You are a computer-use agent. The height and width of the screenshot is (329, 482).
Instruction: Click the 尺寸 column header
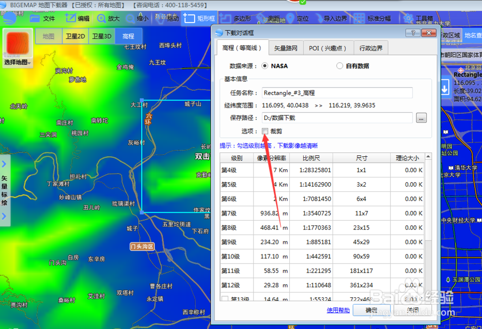pos(361,158)
